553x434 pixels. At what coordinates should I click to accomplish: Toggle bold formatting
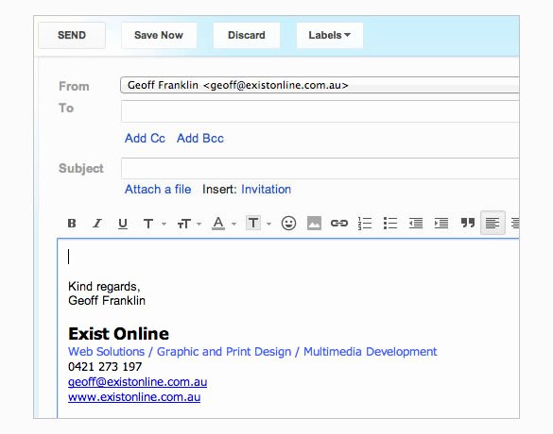(72, 224)
